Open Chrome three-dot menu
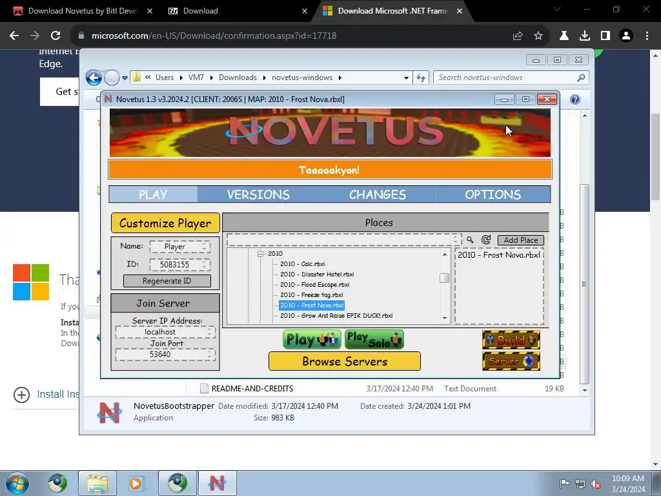 [x=647, y=36]
